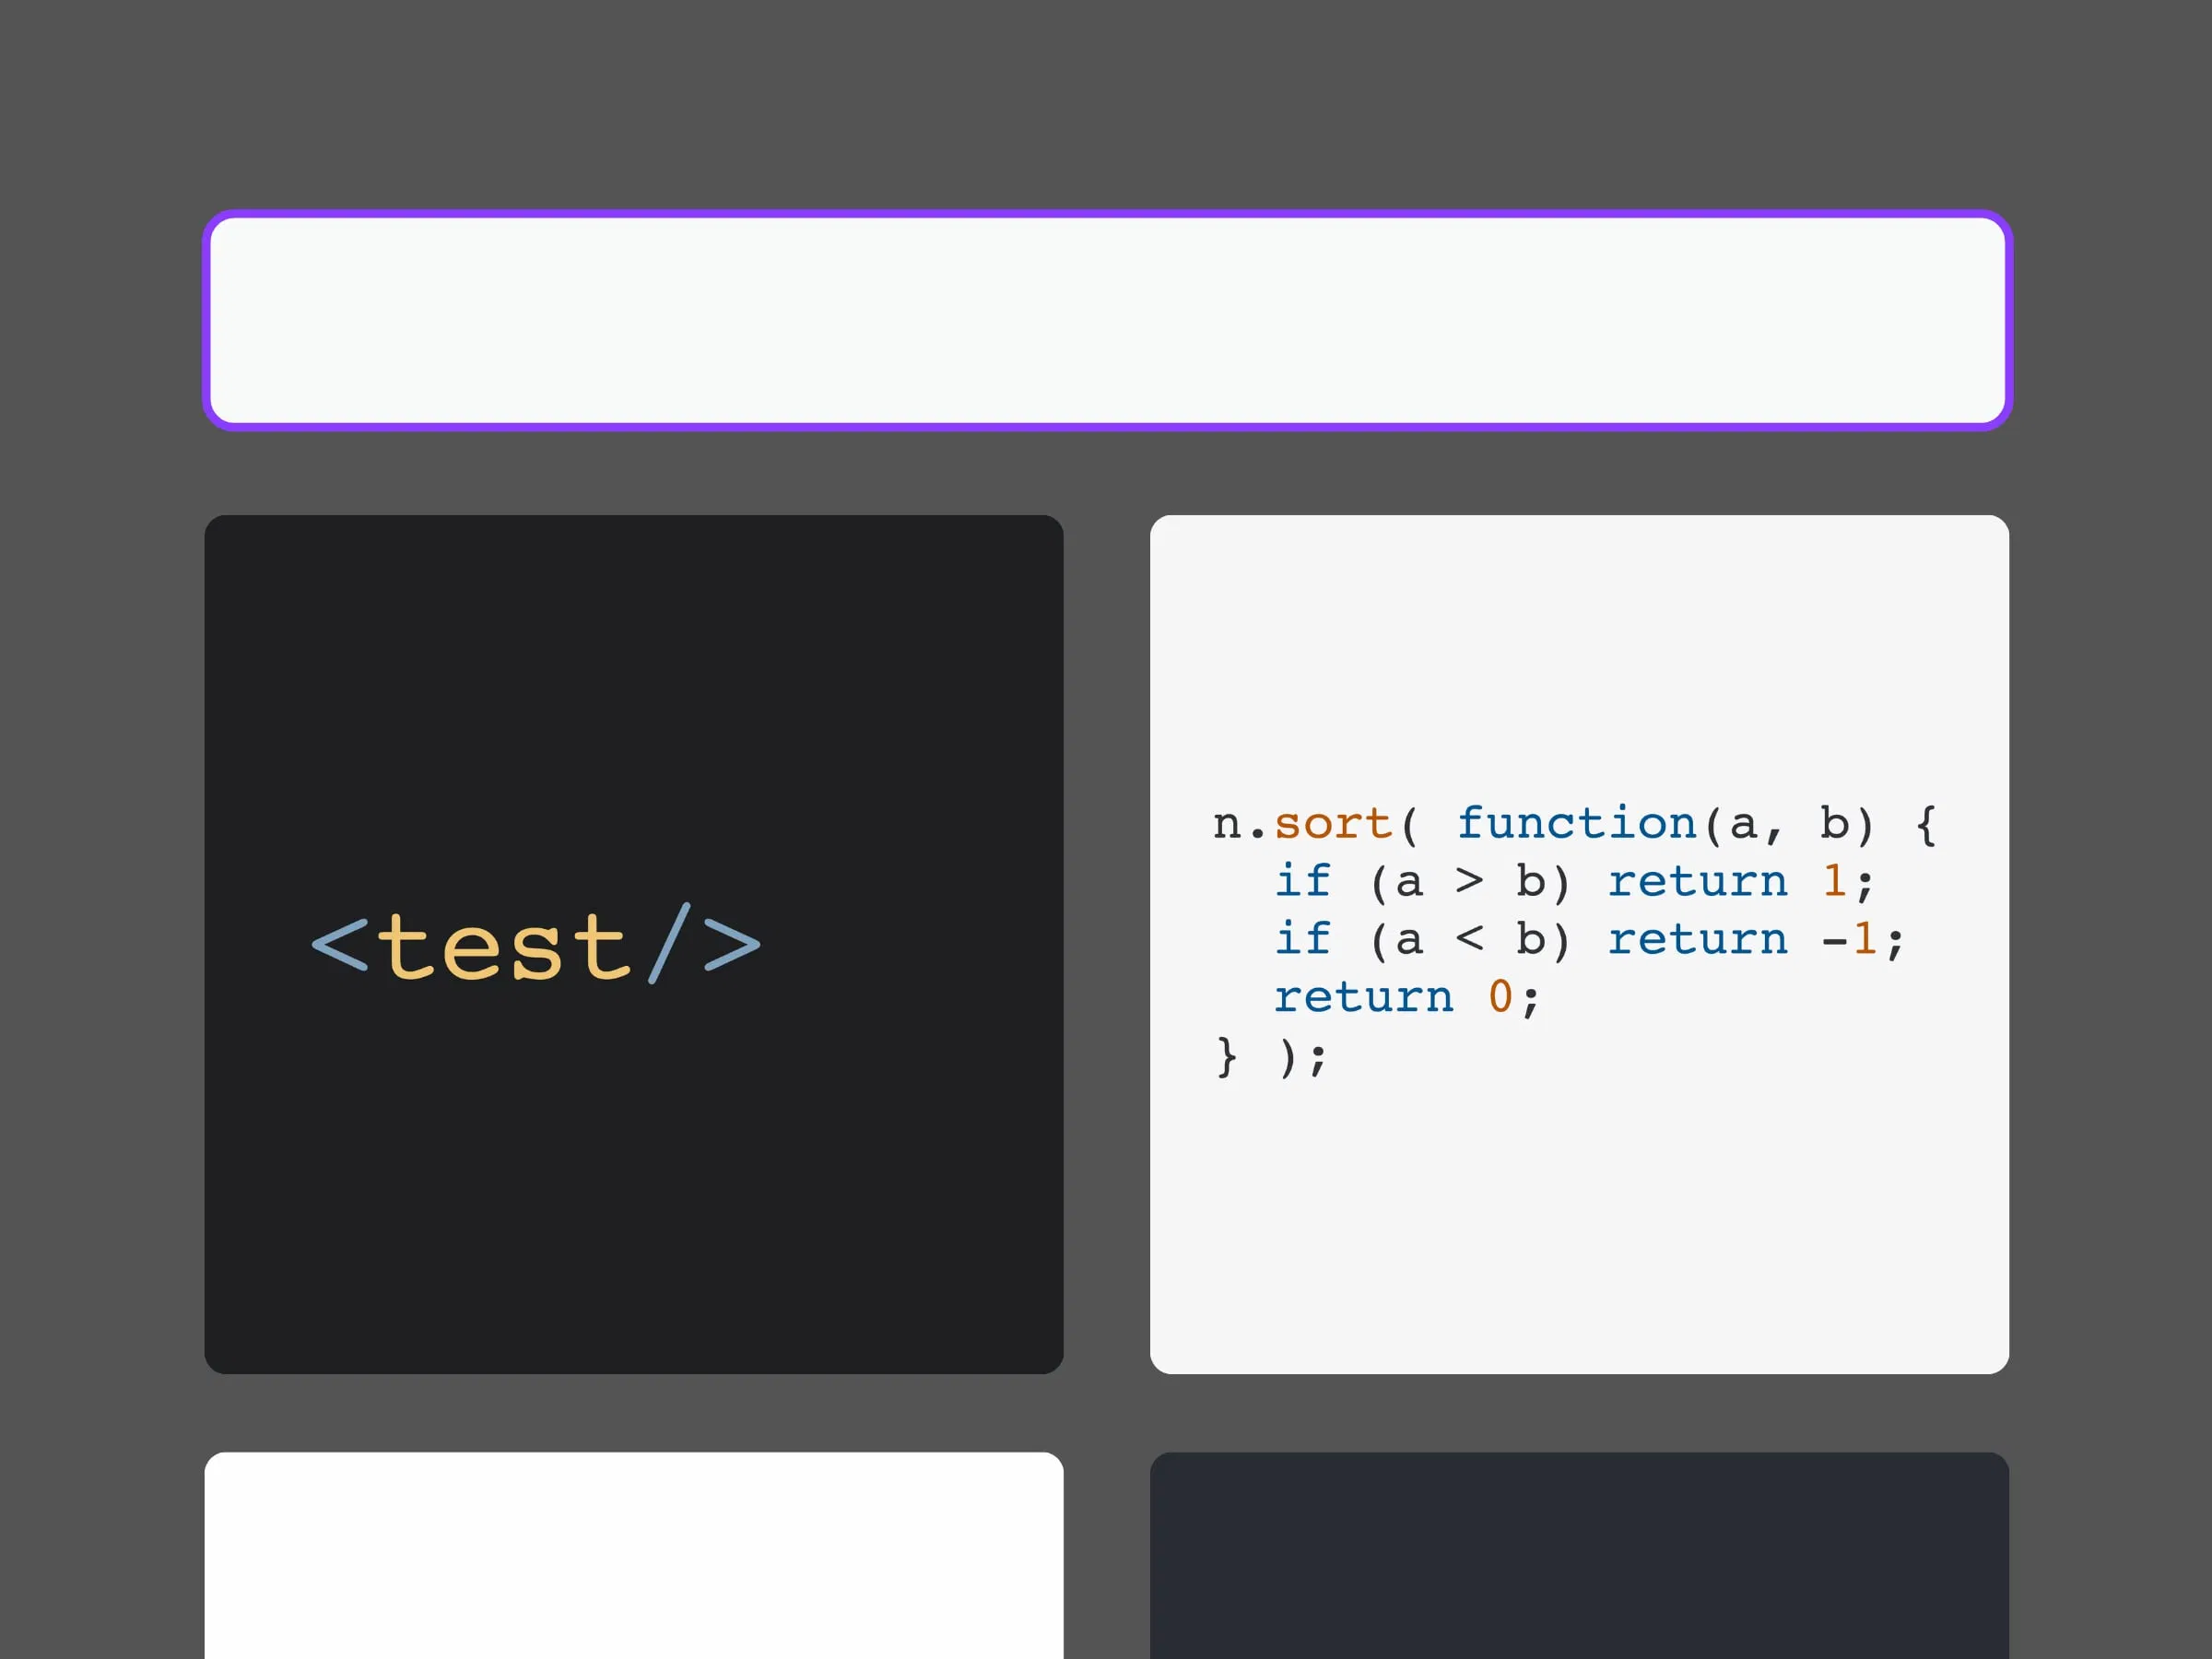Open the n.sort function code card

coord(1579,944)
